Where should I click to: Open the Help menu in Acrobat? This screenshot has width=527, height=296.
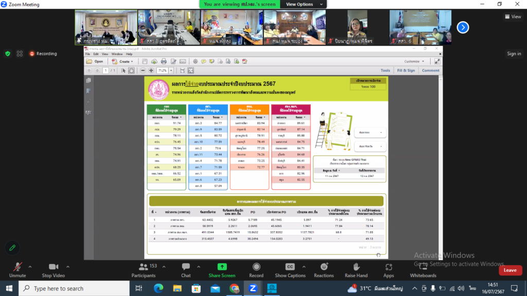coord(129,54)
